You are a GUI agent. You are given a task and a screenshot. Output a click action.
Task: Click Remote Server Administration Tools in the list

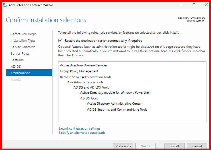(x=86, y=77)
